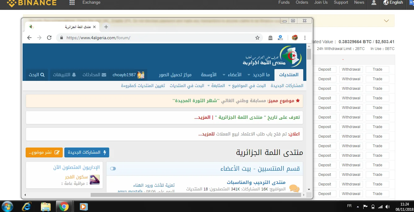Image resolution: width=414 pixels, height=212 pixels.
Task: Bookmark this page with the star icon
Action: coord(257,38)
